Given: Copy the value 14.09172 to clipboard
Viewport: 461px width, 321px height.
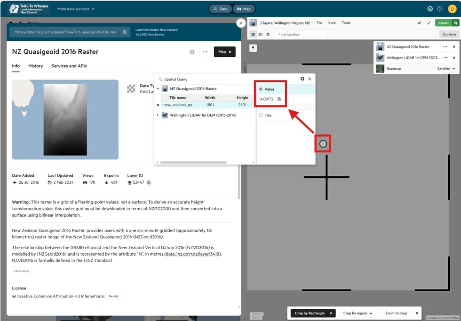Looking at the screenshot, I should [x=279, y=99].
